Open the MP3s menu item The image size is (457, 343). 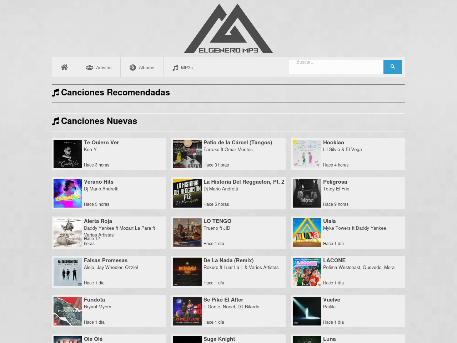point(183,67)
